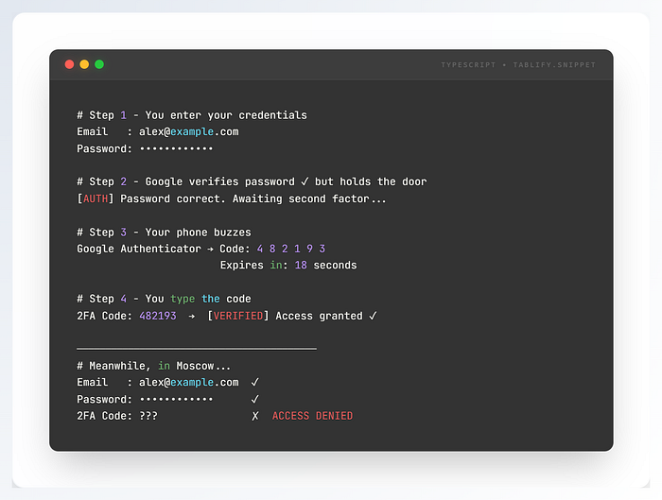662x500 pixels.
Task: Click the 'Expires in: 18 seconds' line
Action: click(288, 266)
